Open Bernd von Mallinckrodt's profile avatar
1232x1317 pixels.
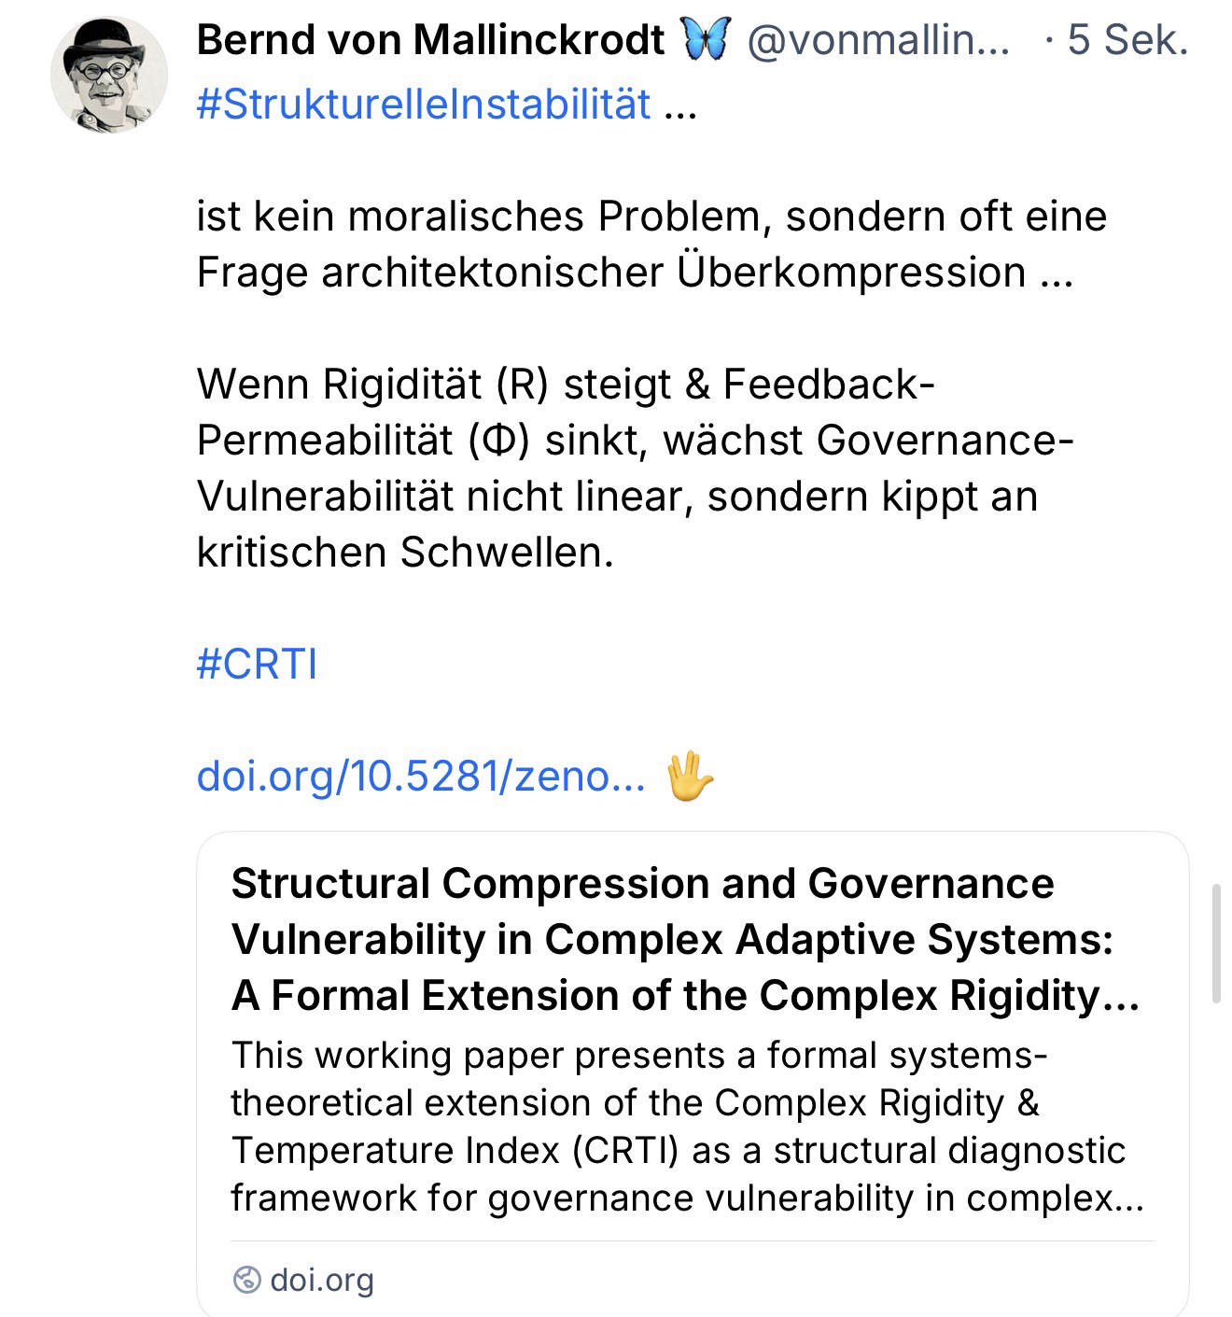(x=109, y=74)
